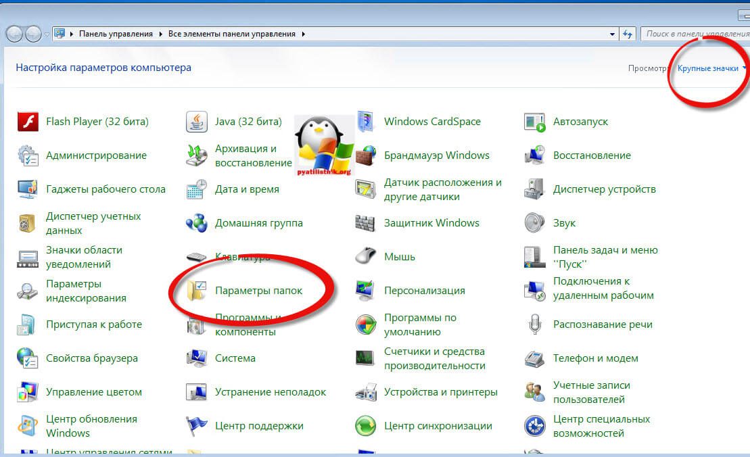Click the Параметры индексирования magnifier icon
This screenshot has height=457, width=750.
[x=28, y=291]
